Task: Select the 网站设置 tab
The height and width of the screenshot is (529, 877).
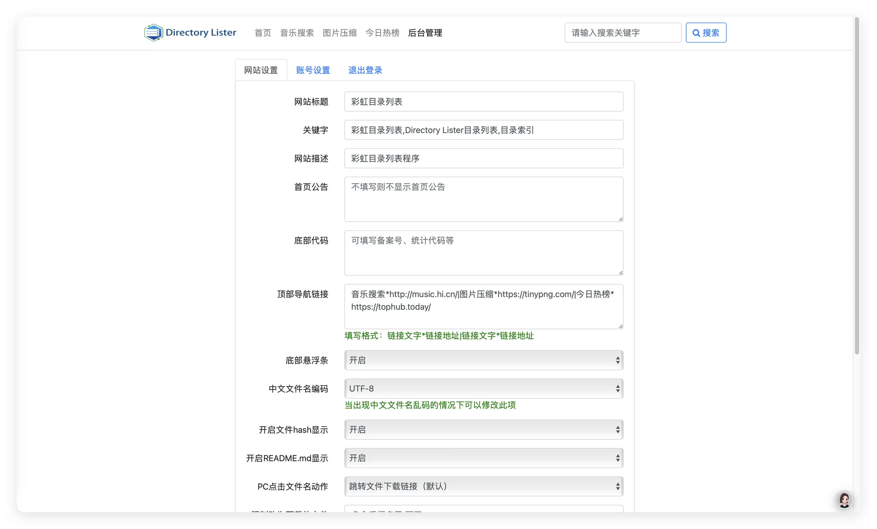Action: [261, 70]
